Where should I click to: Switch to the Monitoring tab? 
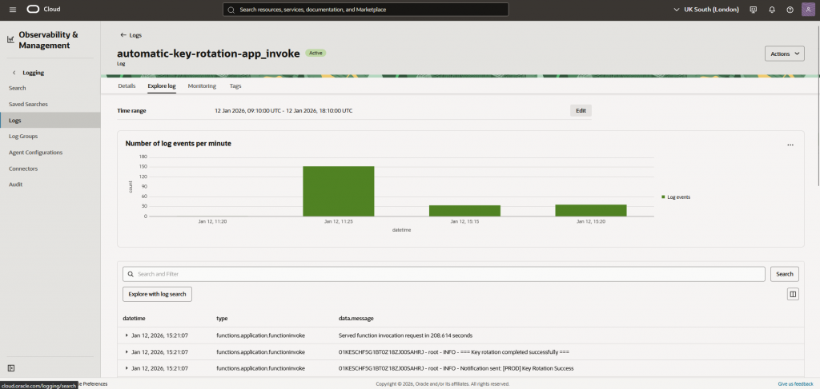click(202, 85)
